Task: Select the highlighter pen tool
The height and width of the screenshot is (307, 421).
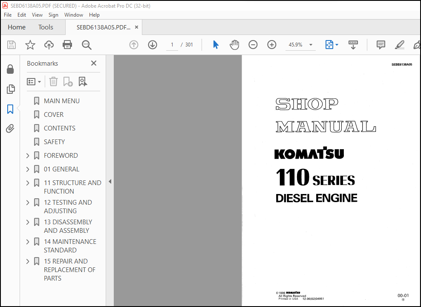Action: pos(400,45)
